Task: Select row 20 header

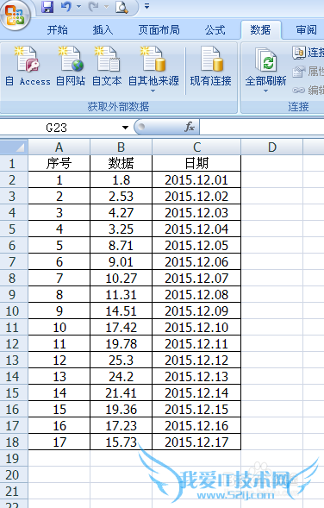Action: click(x=15, y=474)
